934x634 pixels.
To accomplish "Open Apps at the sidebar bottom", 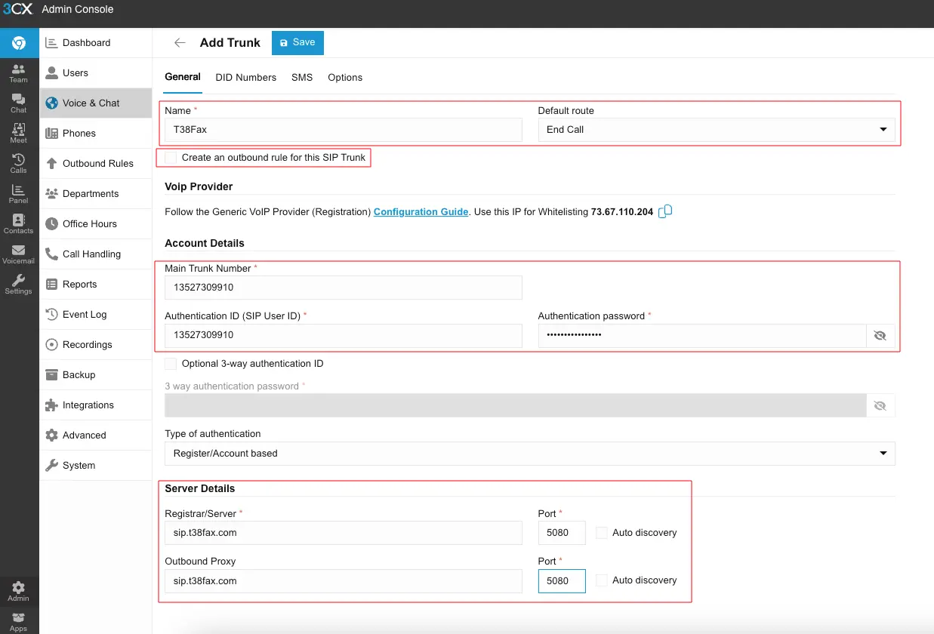I will click(x=19, y=623).
